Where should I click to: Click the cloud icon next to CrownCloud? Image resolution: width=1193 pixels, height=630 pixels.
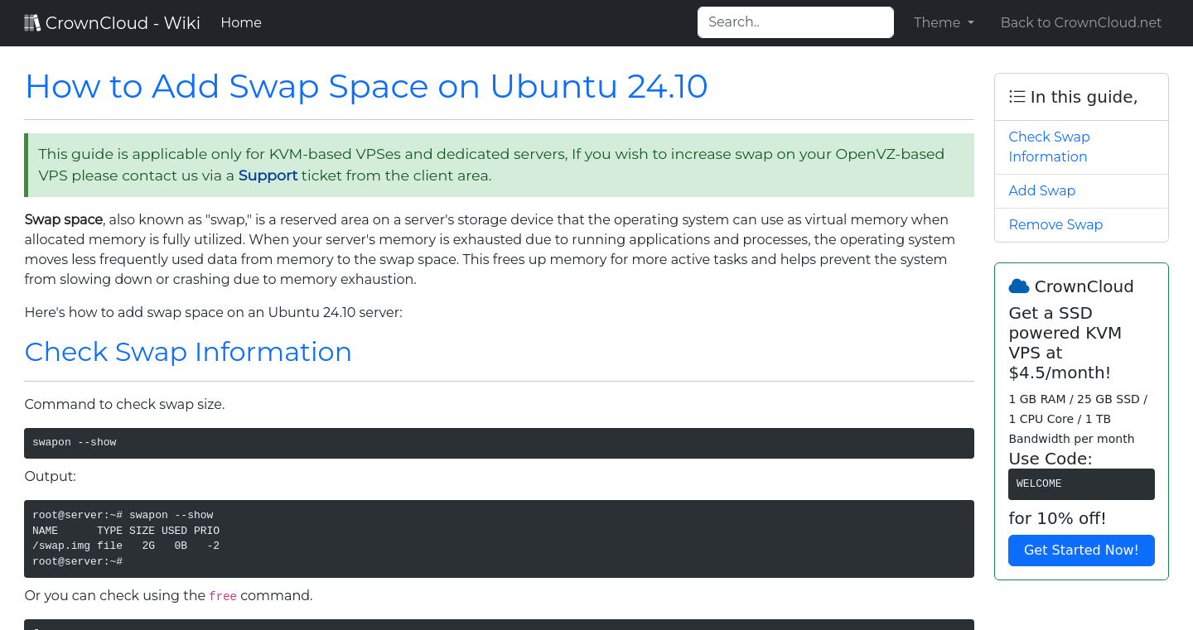1018,286
